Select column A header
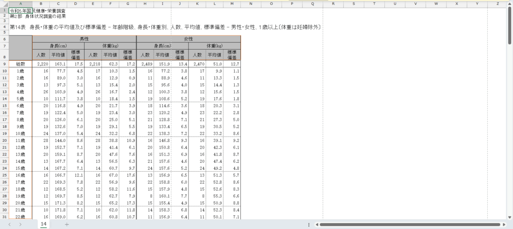The image size is (513, 229). tap(21, 4)
